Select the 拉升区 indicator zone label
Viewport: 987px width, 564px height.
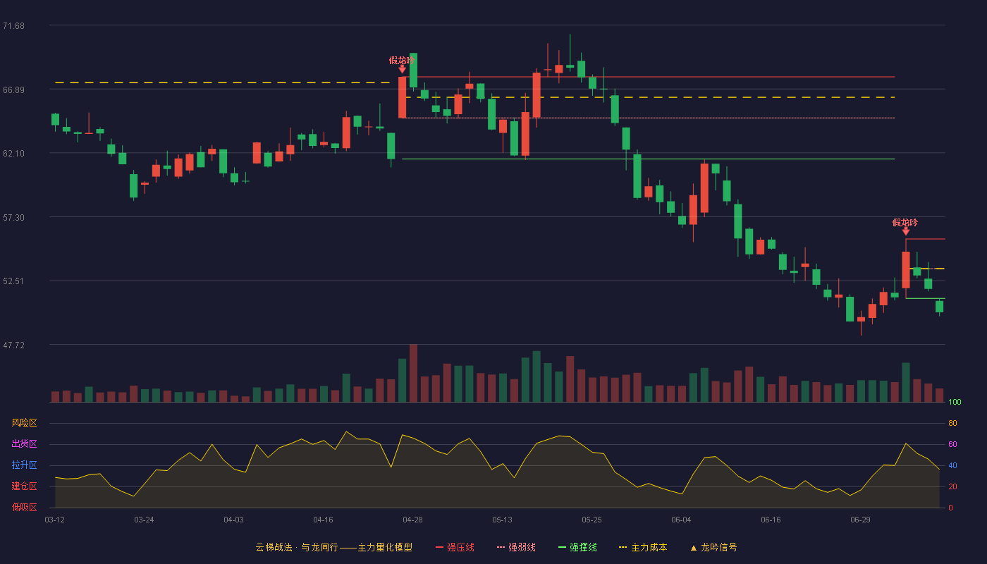(x=24, y=465)
